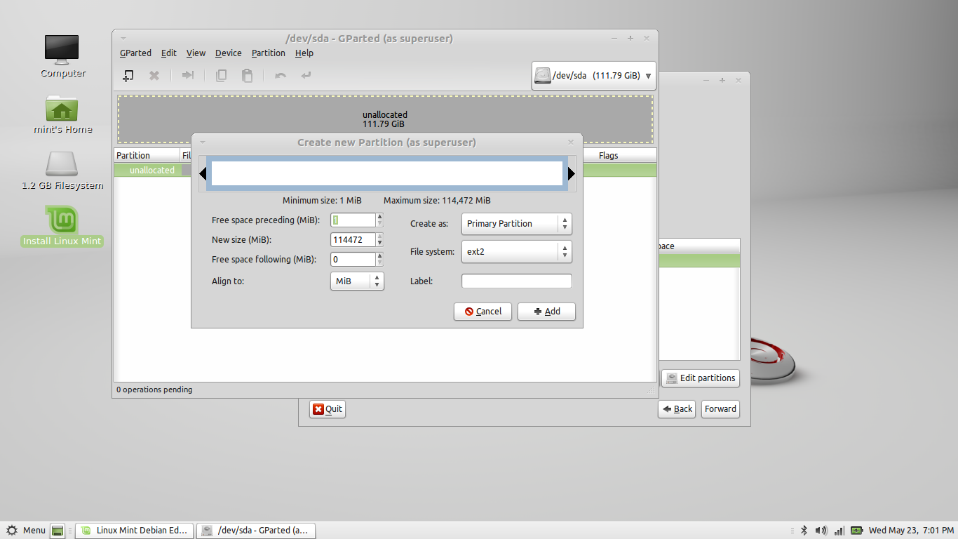Image resolution: width=958 pixels, height=539 pixels.
Task: Click the Resize/Move toolbar icon
Action: coord(187,75)
